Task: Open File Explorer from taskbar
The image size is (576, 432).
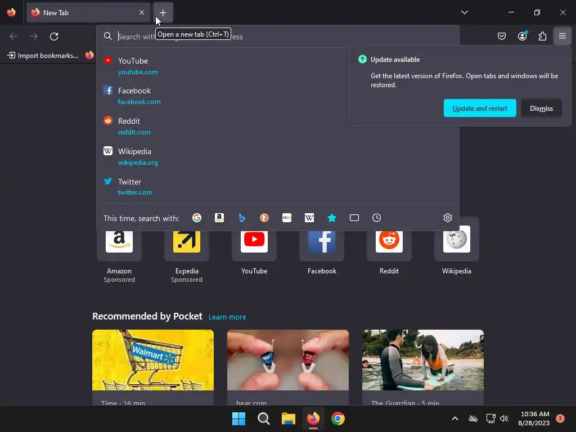Action: pos(289,418)
